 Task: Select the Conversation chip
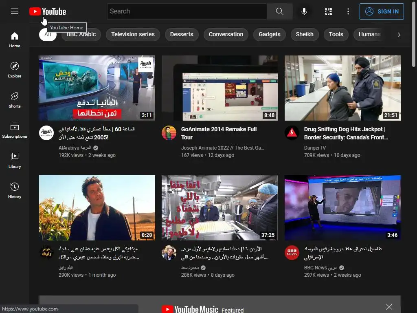[226, 34]
